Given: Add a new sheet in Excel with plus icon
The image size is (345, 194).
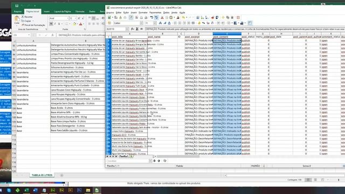Looking at the screenshot, I should [x=61, y=175].
